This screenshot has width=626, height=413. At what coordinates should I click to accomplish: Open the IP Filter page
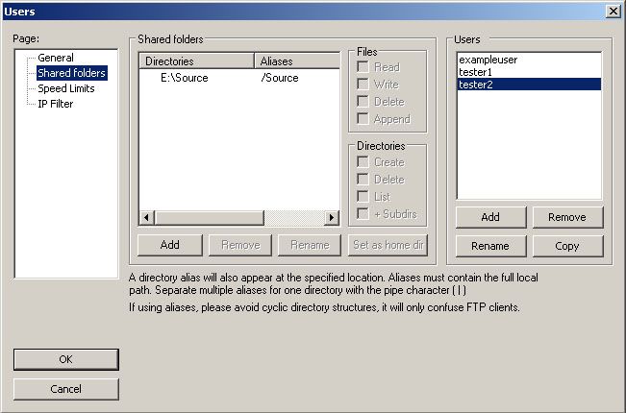[55, 104]
